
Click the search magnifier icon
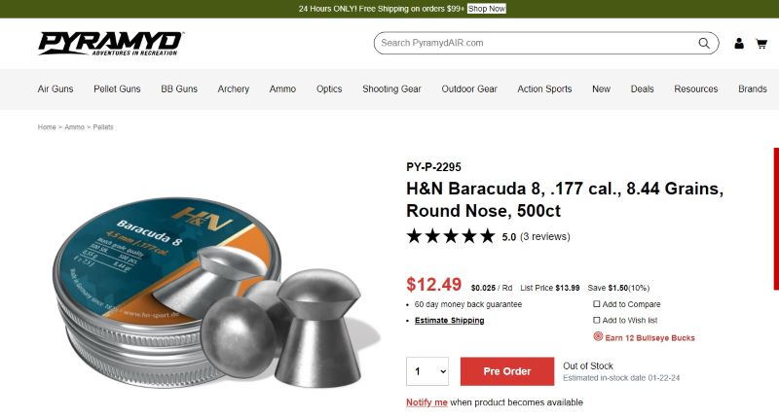(703, 43)
